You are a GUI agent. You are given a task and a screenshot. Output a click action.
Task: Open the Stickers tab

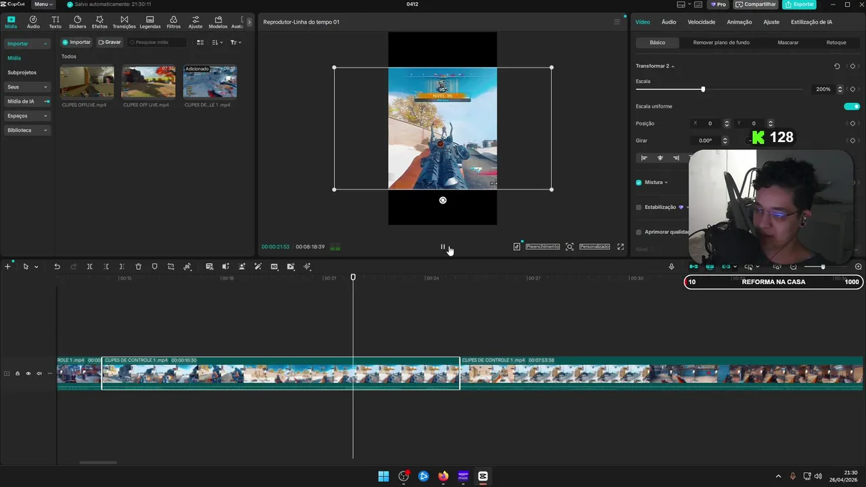(77, 22)
